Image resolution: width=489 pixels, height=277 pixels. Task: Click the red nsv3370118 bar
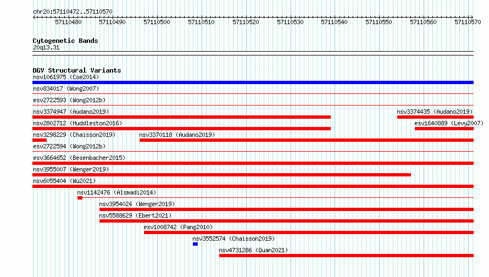(307, 140)
